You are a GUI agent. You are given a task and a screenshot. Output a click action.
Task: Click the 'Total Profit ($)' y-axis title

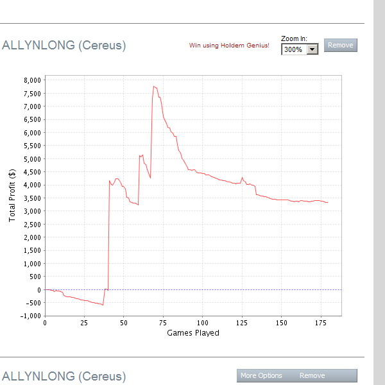click(12, 197)
